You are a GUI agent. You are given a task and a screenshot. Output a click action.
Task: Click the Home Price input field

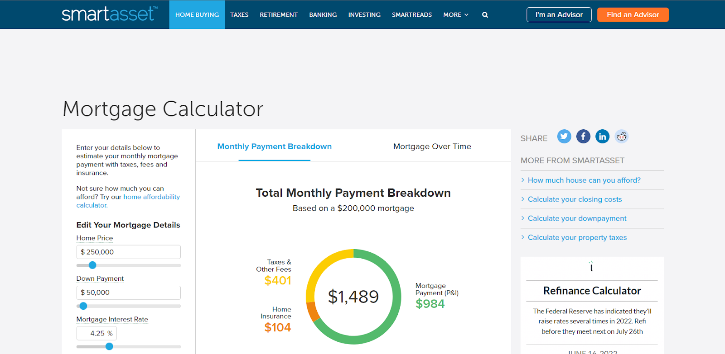(129, 252)
